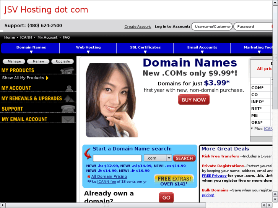Click the scroll up arrow on the vertical scrollbar
Image resolution: width=278 pixels, height=208 pixels.
pos(275,3)
